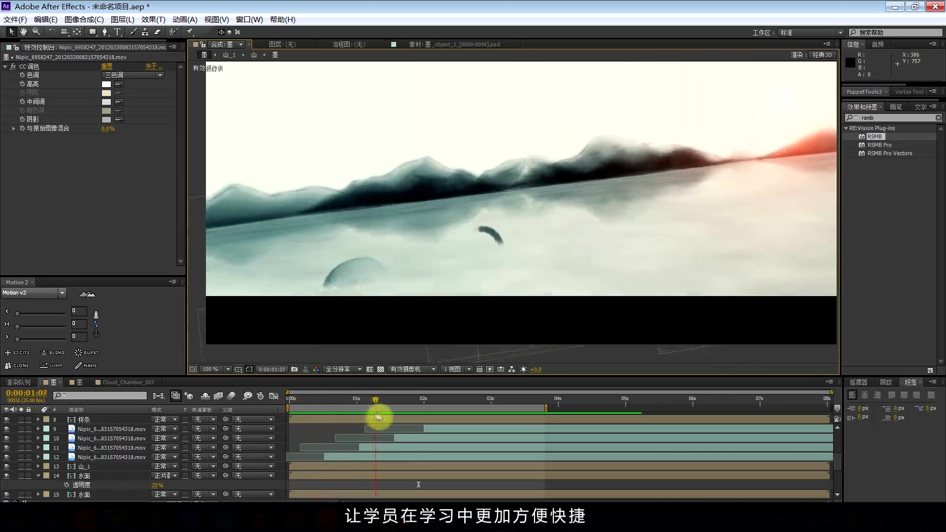The height and width of the screenshot is (532, 946).
Task: Select the Horizontal Type tool
Action: 117,32
